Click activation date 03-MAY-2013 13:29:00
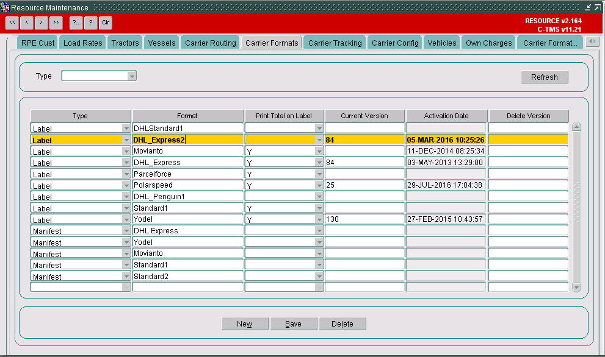 click(x=446, y=163)
